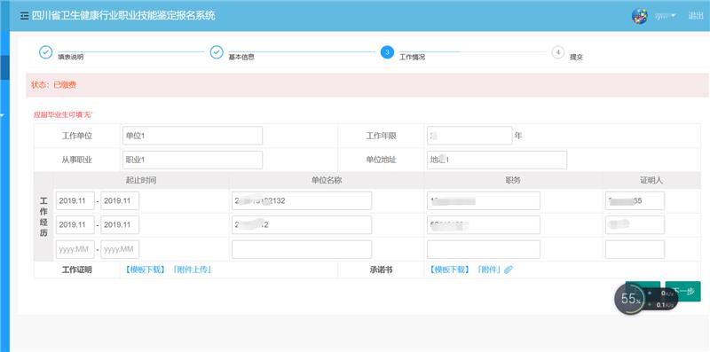710x352 pixels.
Task: Focus the 工作单位 input field
Action: click(193, 136)
